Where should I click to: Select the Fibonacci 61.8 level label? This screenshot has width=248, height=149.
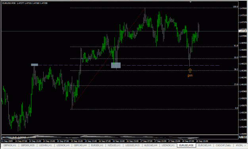(236, 46)
